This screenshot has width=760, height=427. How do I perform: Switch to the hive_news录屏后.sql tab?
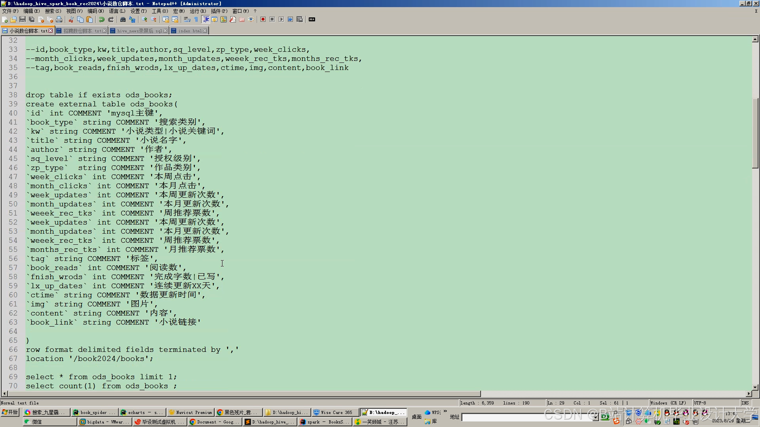(x=139, y=31)
